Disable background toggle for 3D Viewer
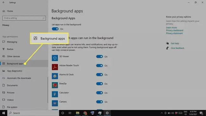The image size is (206, 116). coord(100,57)
